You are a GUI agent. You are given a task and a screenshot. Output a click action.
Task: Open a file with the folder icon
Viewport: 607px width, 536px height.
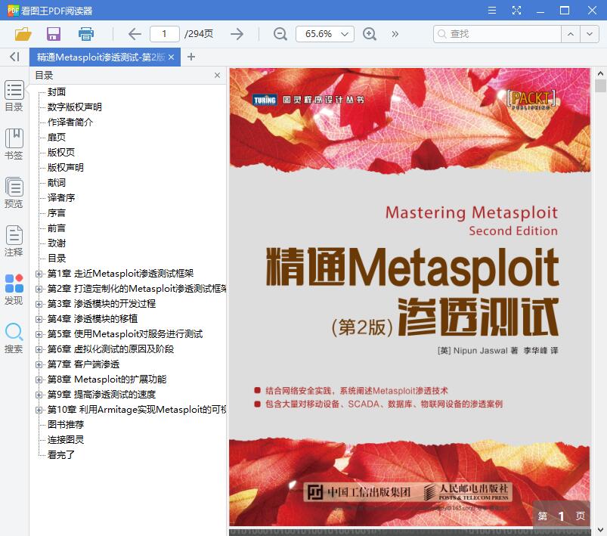pos(23,34)
